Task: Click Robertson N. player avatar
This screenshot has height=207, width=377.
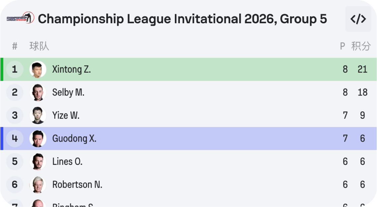Action: click(38, 184)
